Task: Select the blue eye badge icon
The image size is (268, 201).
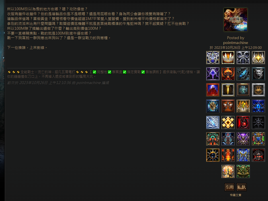Action: click(x=258, y=106)
